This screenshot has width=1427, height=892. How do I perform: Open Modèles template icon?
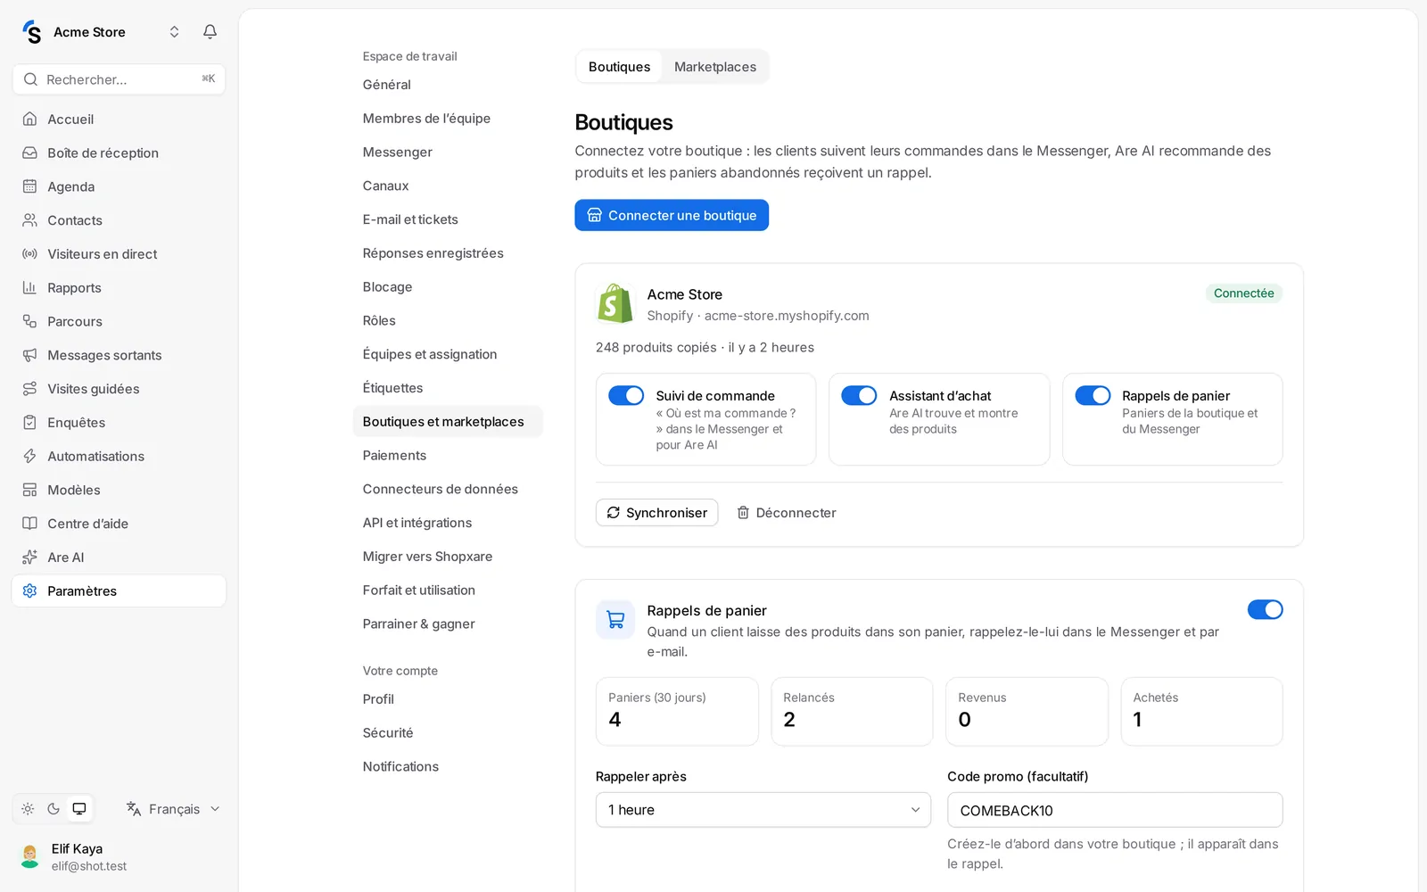(29, 490)
